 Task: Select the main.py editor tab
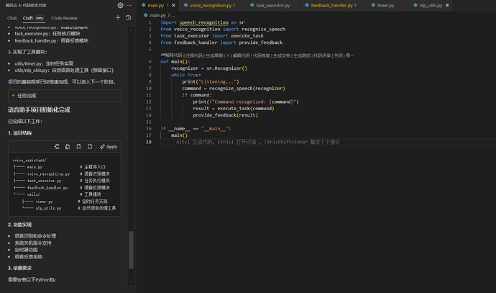pos(156,5)
